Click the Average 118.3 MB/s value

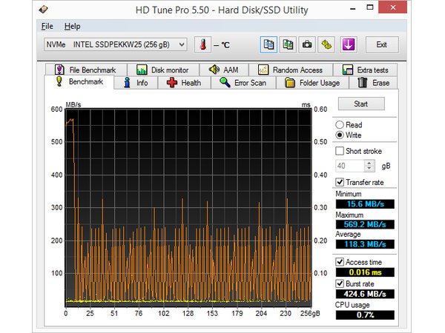click(365, 244)
